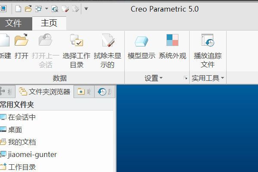Open the 设置 group dialog launcher arrow
258x172 pixels.
pyautogui.click(x=185, y=78)
